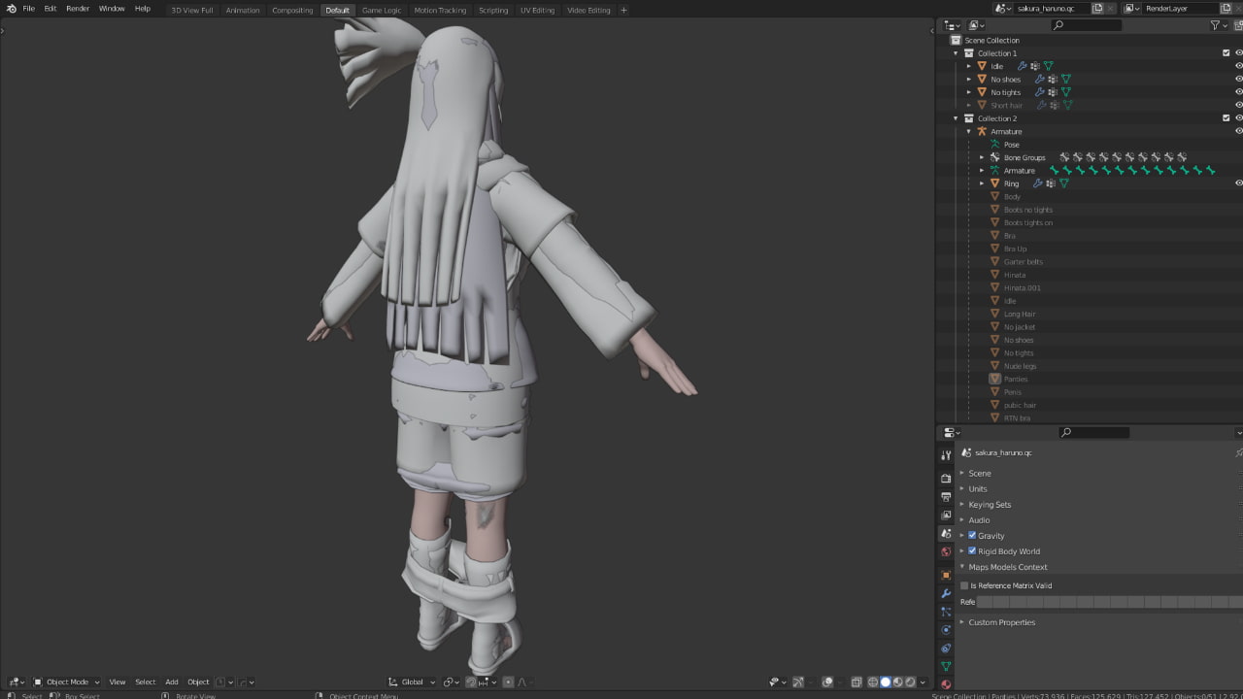Click modifier wrench icon on Idle row
The width and height of the screenshot is (1243, 699).
pyautogui.click(x=1022, y=66)
